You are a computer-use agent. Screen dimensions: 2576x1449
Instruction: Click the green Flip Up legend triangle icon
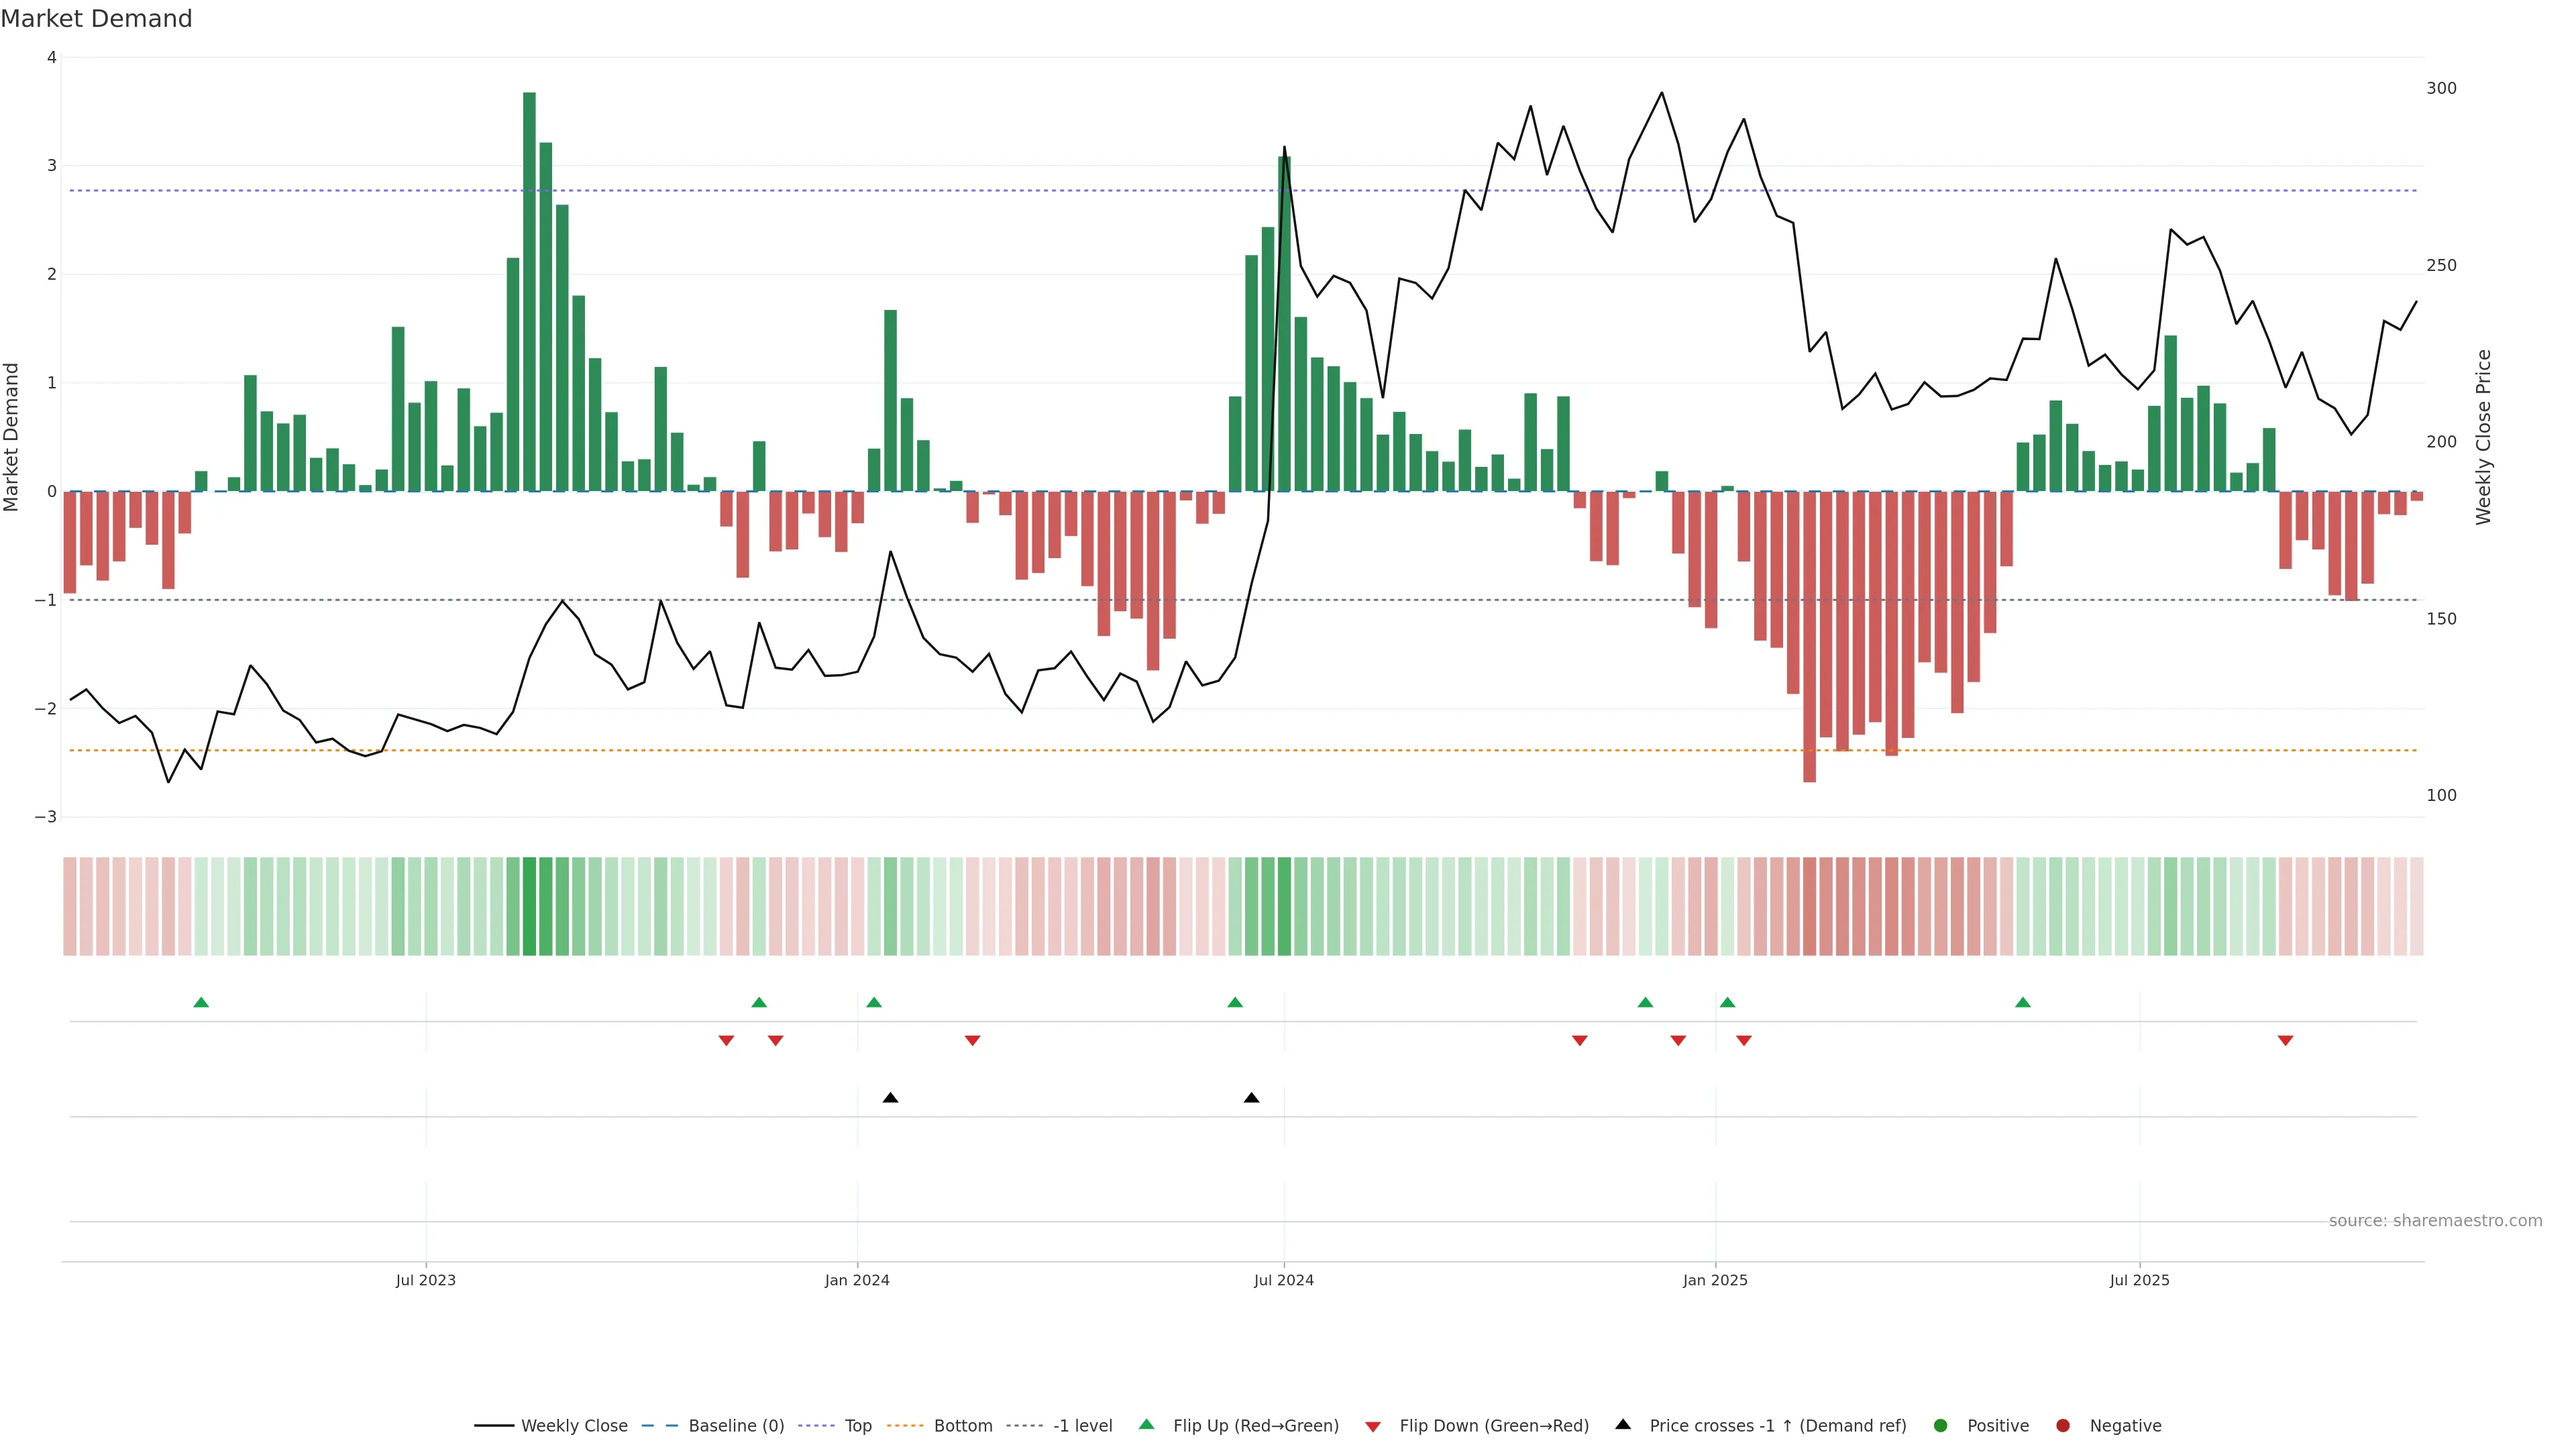click(x=1146, y=1424)
